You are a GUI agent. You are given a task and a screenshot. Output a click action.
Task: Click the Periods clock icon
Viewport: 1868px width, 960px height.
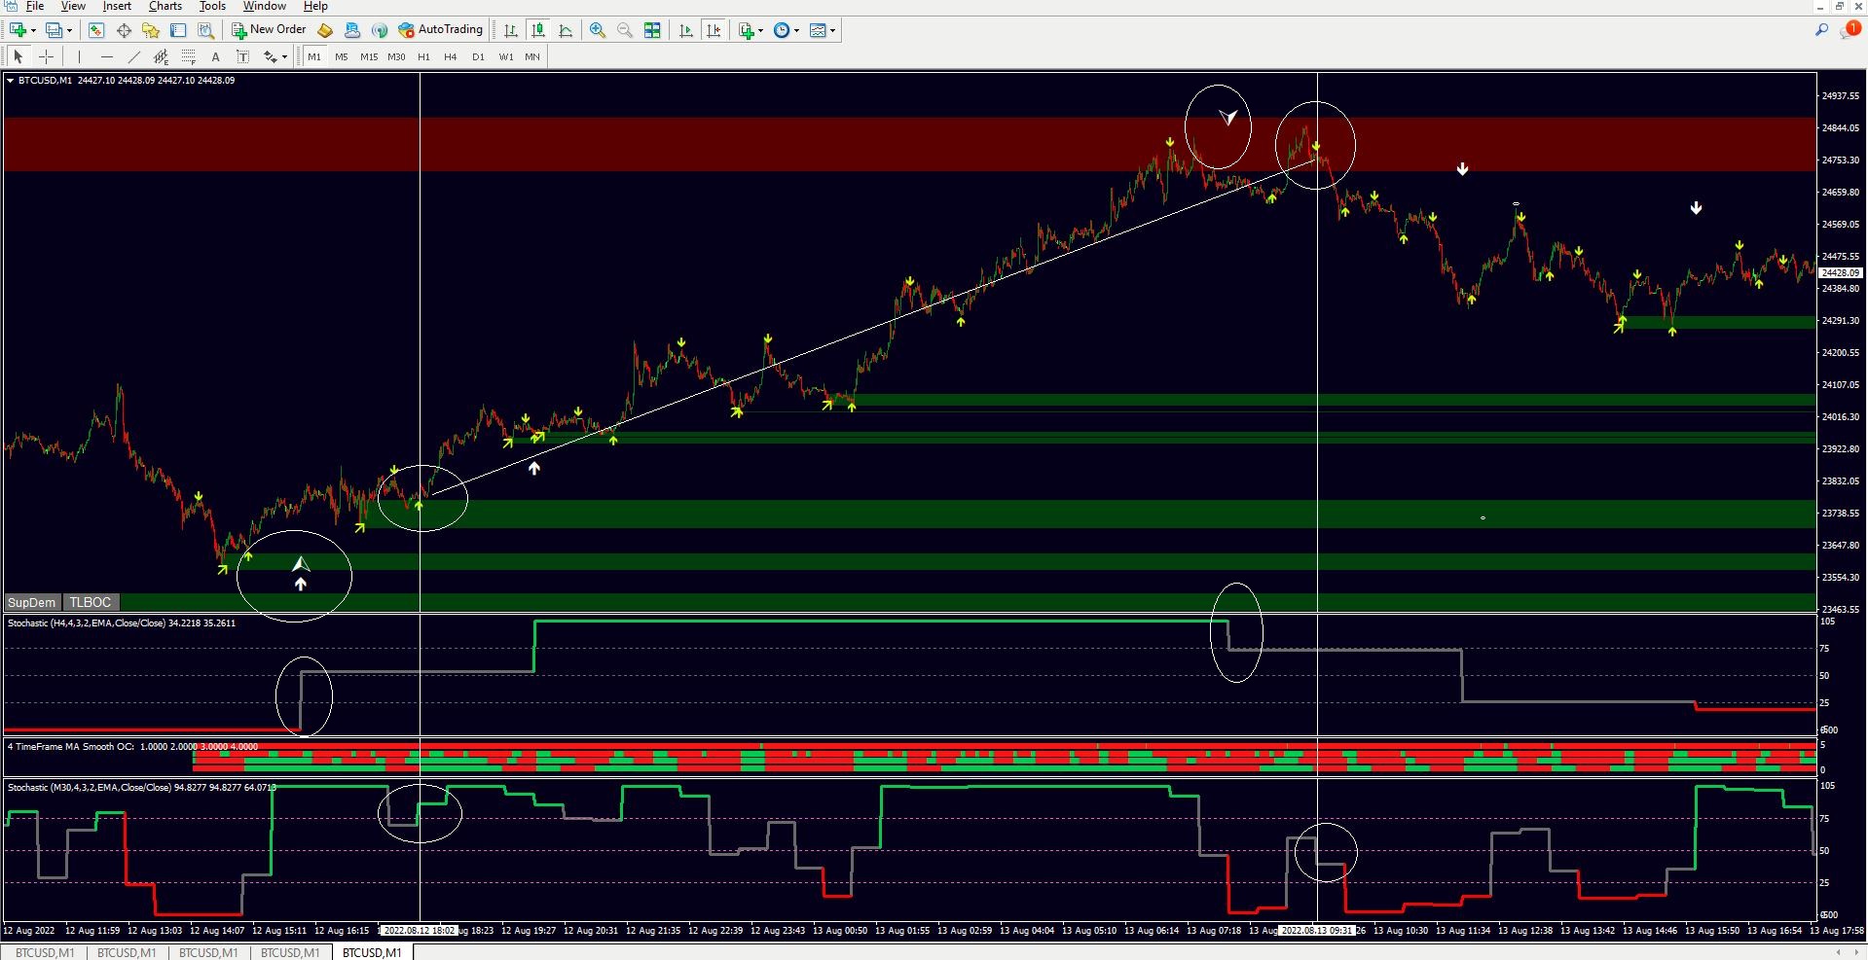pyautogui.click(x=782, y=30)
